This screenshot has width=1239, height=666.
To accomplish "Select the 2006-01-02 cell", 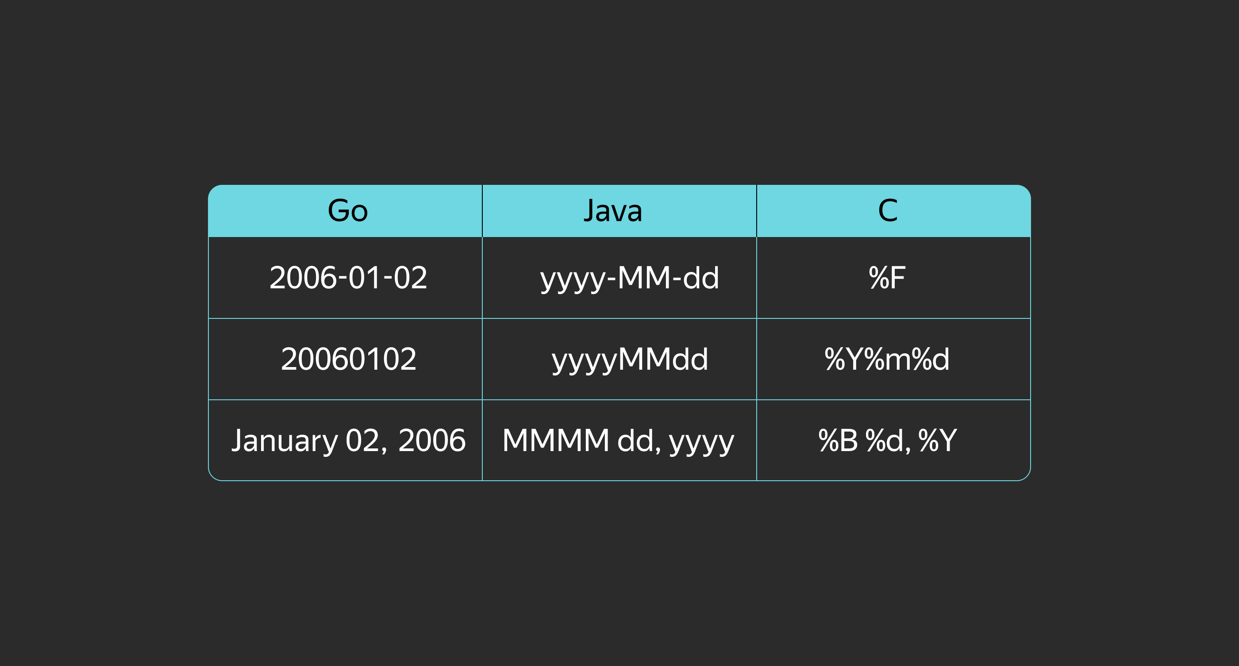I will (x=345, y=278).
